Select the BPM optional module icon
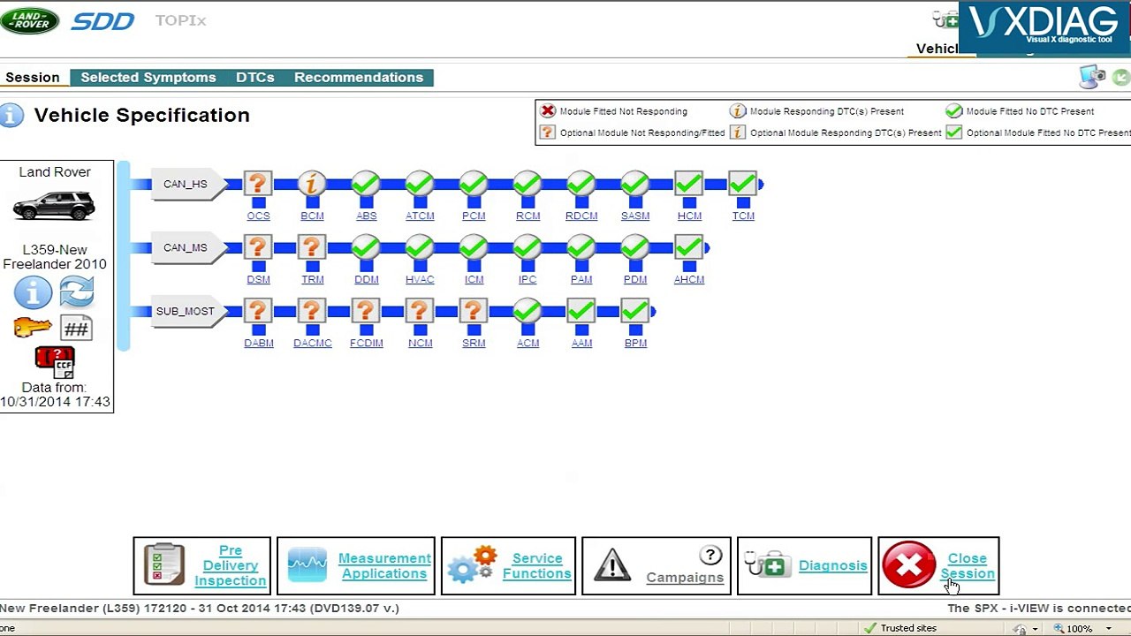 coord(635,311)
